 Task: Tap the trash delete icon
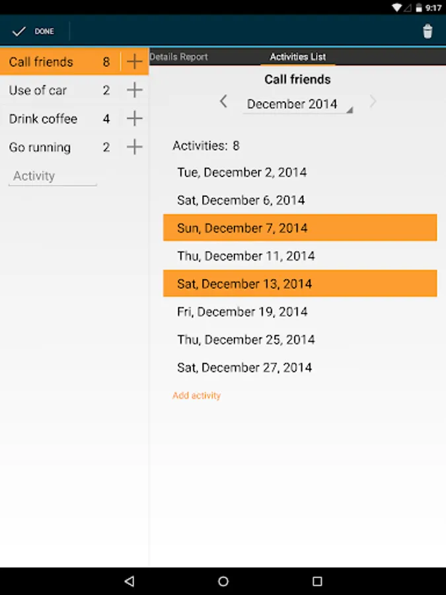point(427,31)
